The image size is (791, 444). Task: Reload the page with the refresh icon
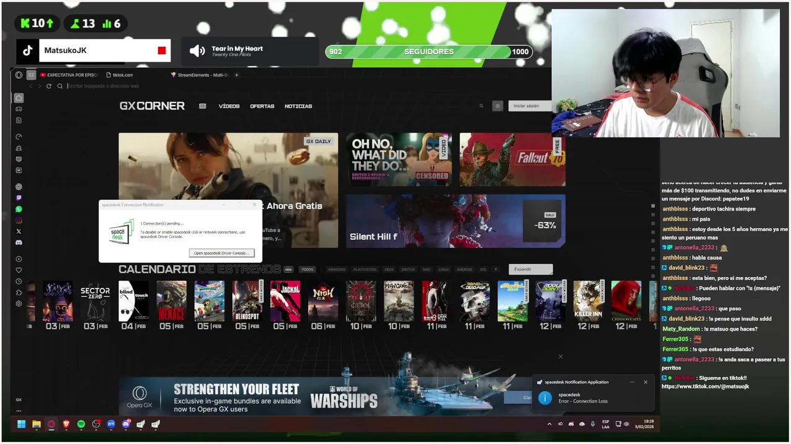click(x=49, y=86)
